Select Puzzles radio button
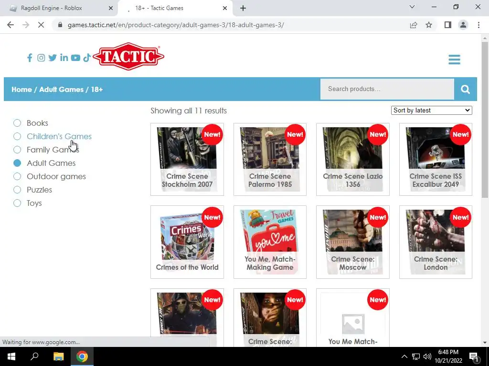 coord(17,190)
